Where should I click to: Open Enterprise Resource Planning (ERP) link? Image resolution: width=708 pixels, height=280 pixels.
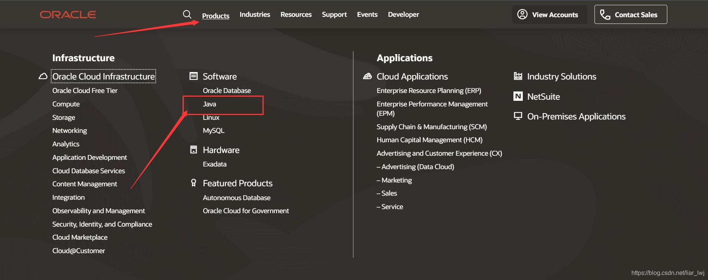click(429, 91)
